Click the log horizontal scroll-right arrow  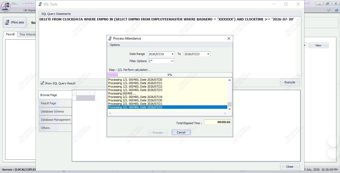pos(225,114)
